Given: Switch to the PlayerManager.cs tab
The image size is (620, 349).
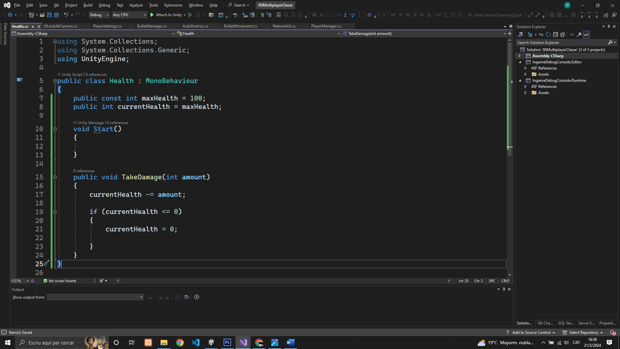Looking at the screenshot, I should coord(326,26).
